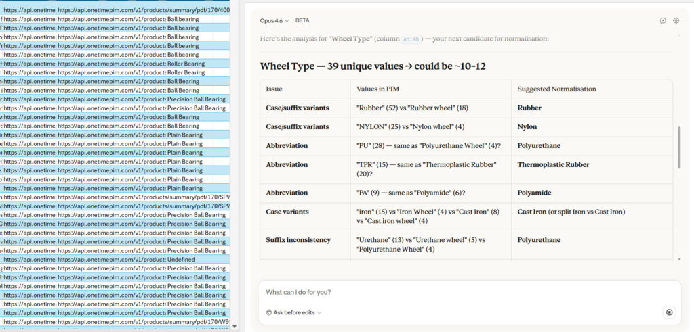694x332 pixels.
Task: Select the 'Undefined' spreadsheet cell
Action: pyautogui.click(x=181, y=260)
